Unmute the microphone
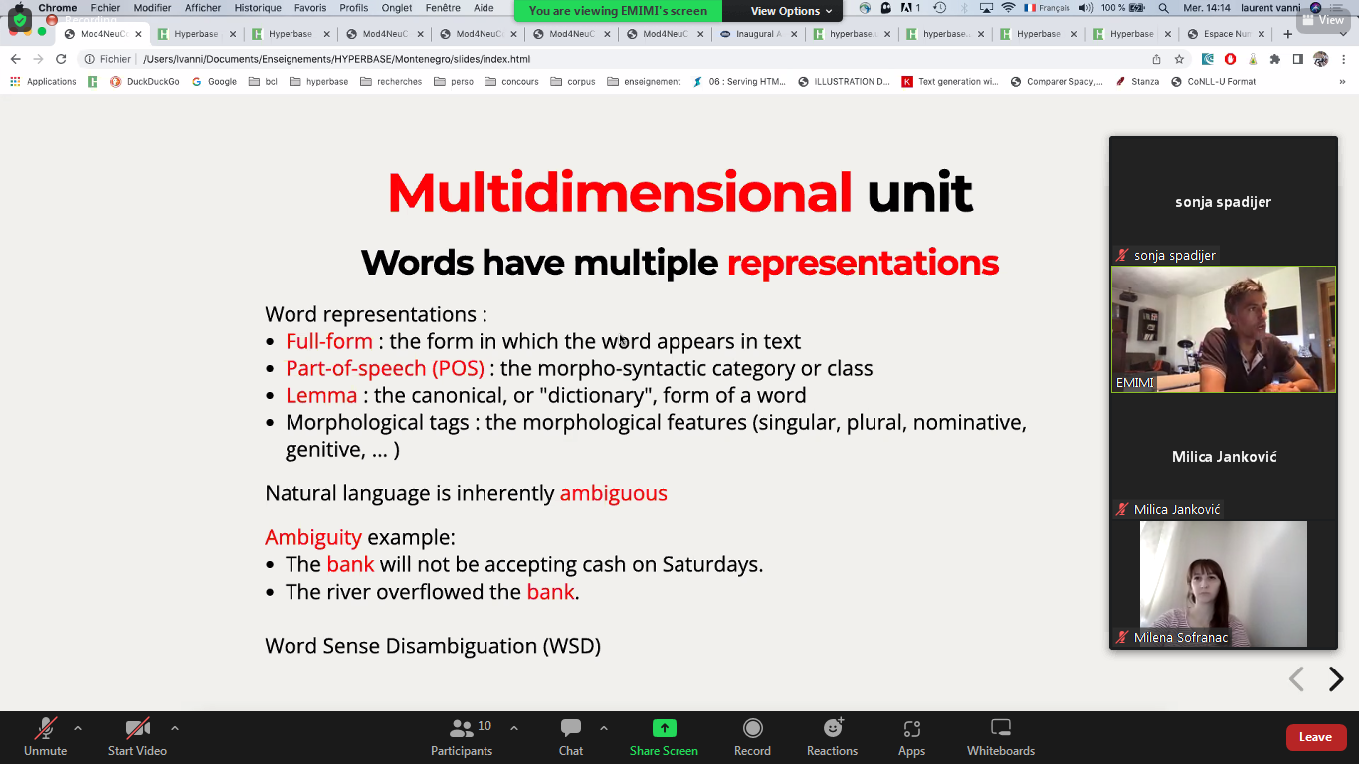 click(x=46, y=737)
